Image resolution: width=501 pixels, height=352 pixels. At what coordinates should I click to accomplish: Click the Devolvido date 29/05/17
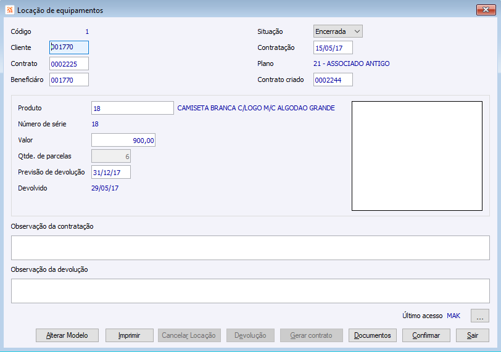click(x=105, y=188)
